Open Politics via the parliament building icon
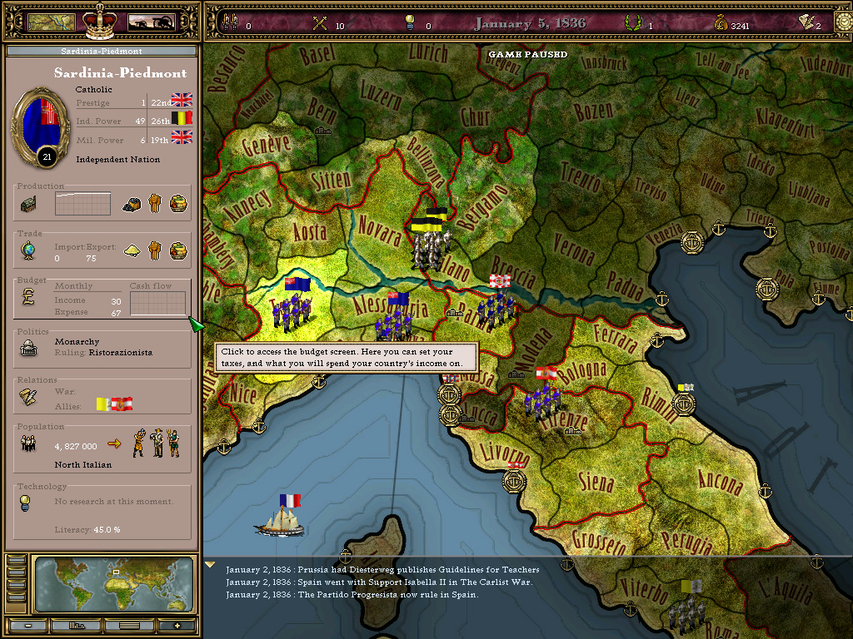The height and width of the screenshot is (639, 853). (x=28, y=348)
